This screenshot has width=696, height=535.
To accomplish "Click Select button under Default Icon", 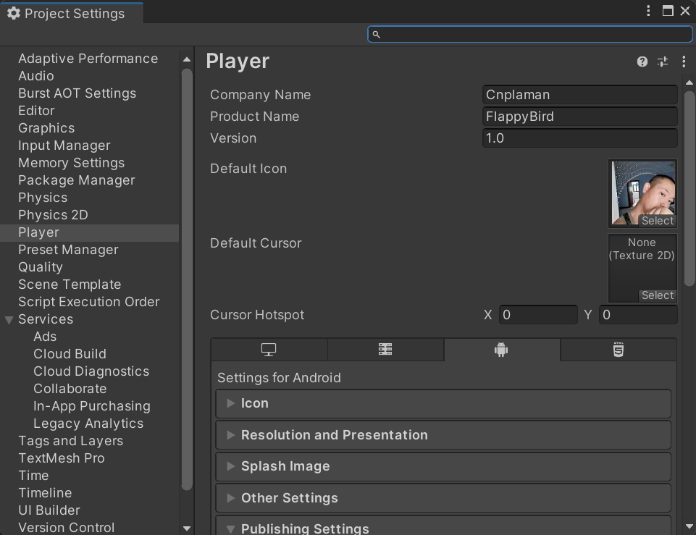I will coord(658,221).
